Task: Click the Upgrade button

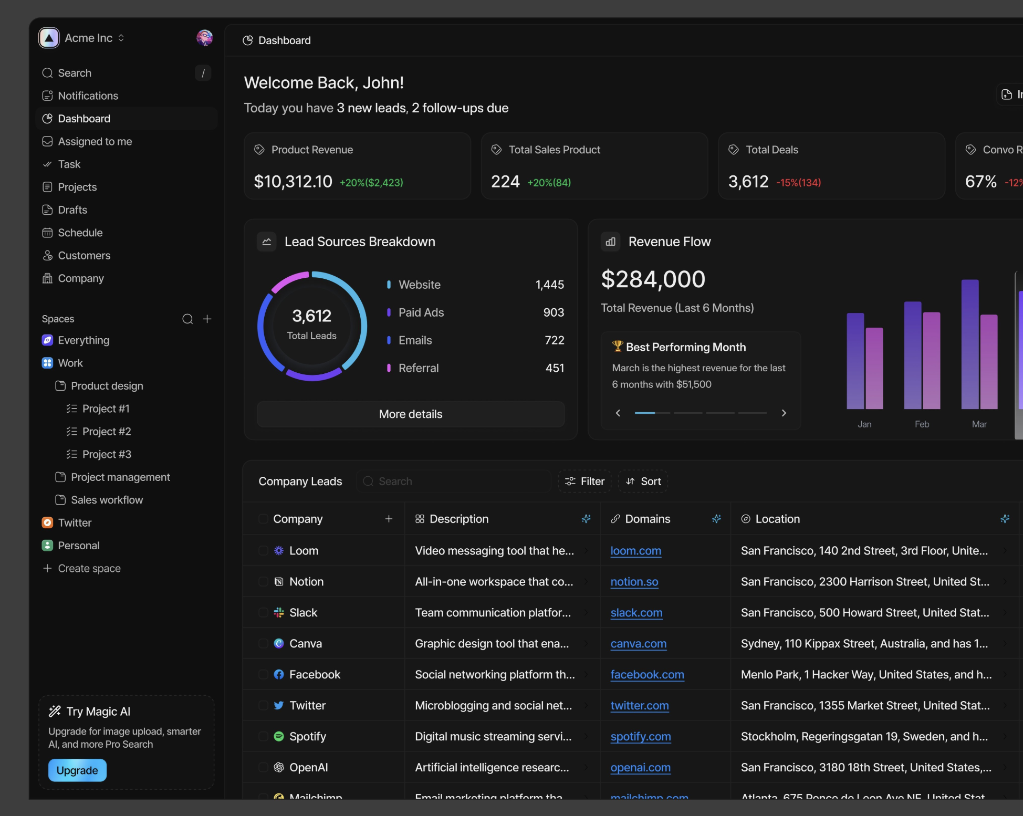Action: tap(77, 770)
